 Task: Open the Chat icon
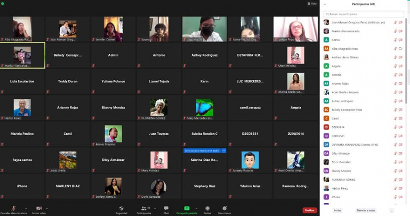click(166, 209)
